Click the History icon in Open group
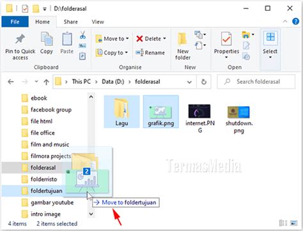Screen dimensions: 303x231 pos(246,56)
